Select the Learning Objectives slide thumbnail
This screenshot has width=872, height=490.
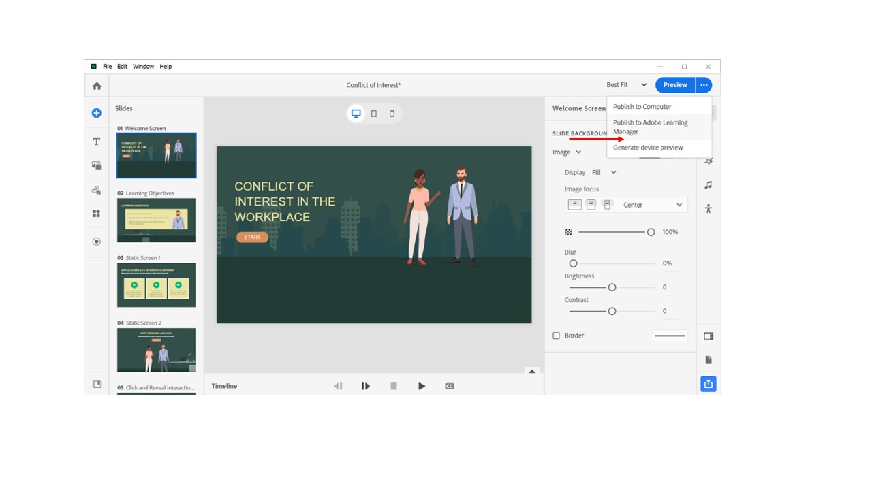(156, 220)
